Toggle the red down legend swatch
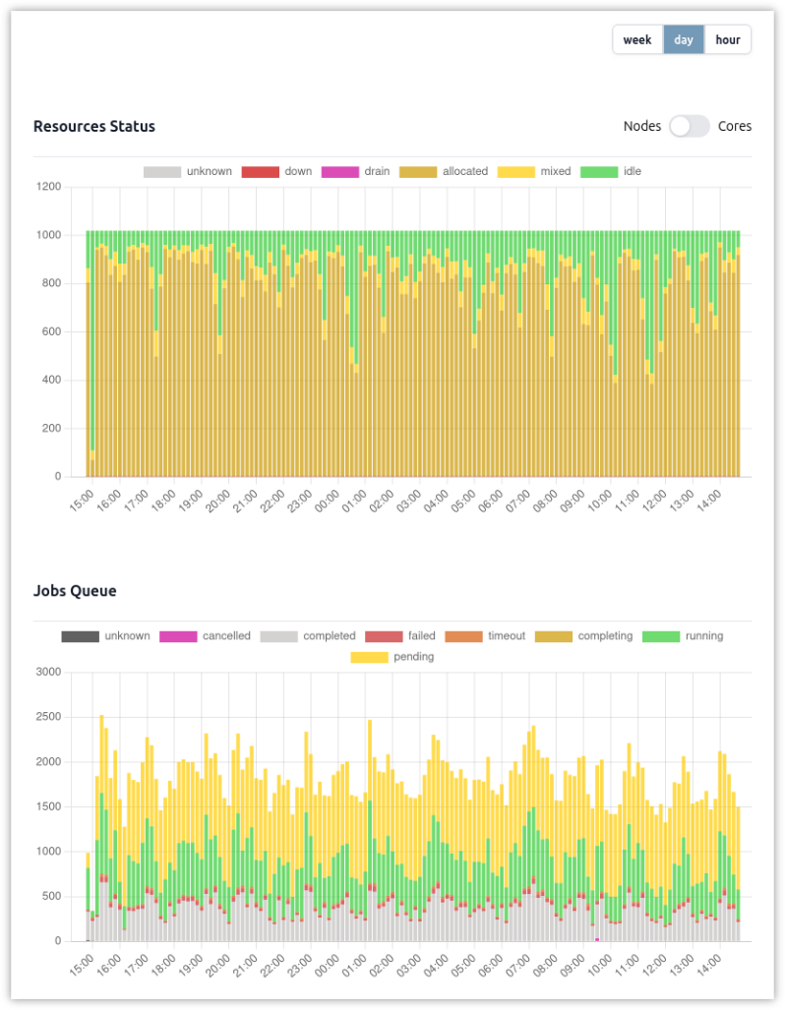Screen dimensions: 785x1010 coord(261,172)
